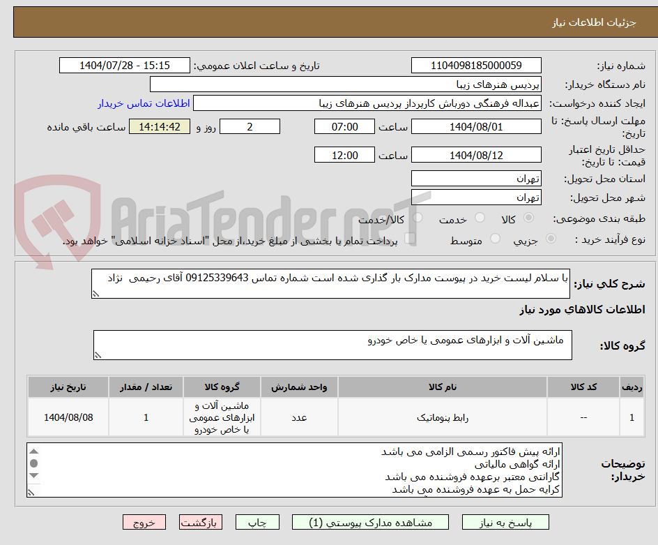Select the کالا radio option
The width and height of the screenshot is (658, 545).
pyautogui.click(x=529, y=218)
